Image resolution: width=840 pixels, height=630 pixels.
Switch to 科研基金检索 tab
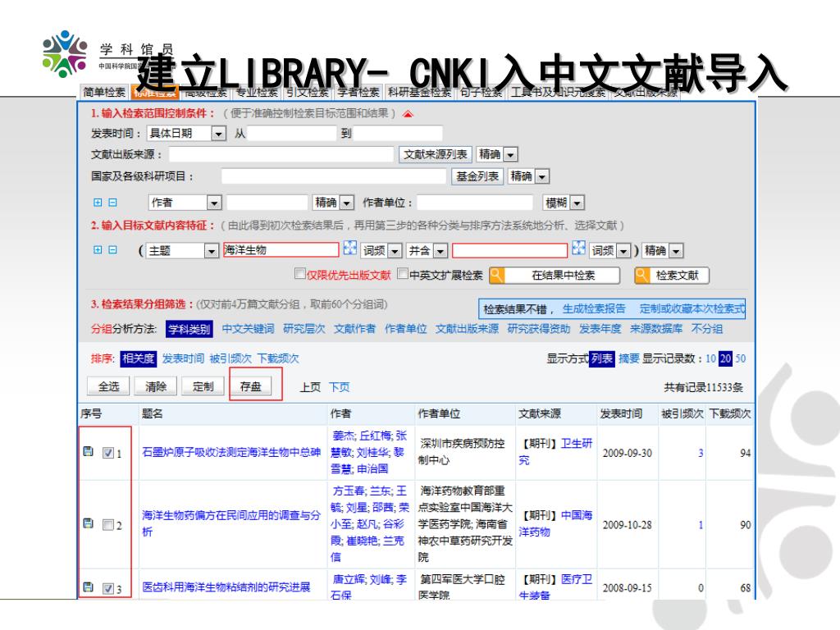click(419, 92)
